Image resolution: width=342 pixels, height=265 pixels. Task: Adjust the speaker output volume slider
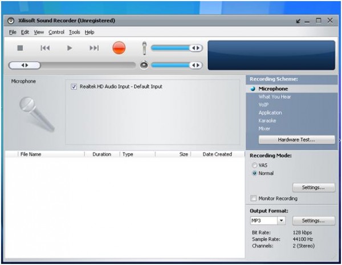click(177, 65)
